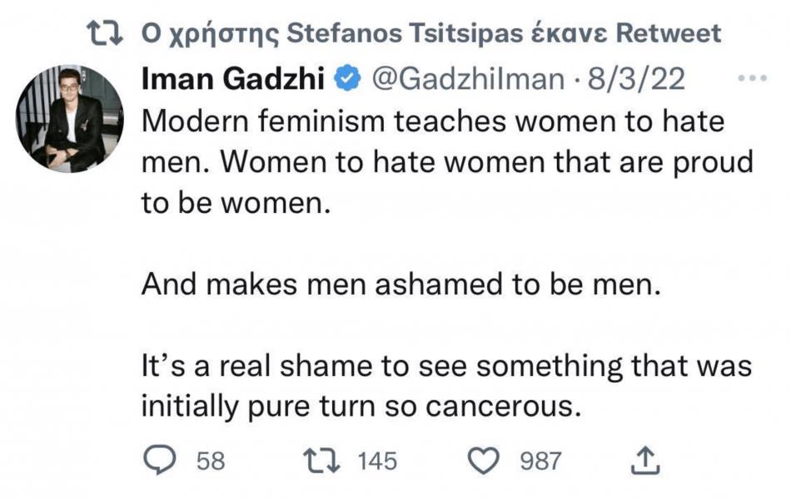This screenshot has width=791, height=499.
Task: Click the 987 likes count
Action: tap(540, 462)
